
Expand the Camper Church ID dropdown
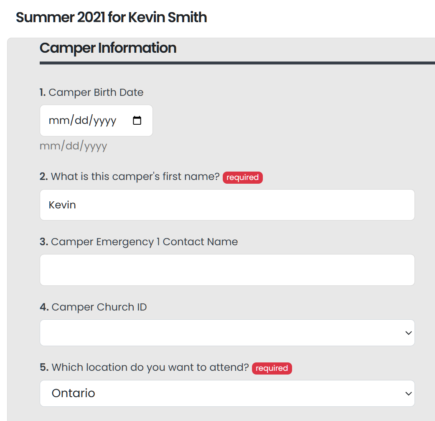(227, 333)
